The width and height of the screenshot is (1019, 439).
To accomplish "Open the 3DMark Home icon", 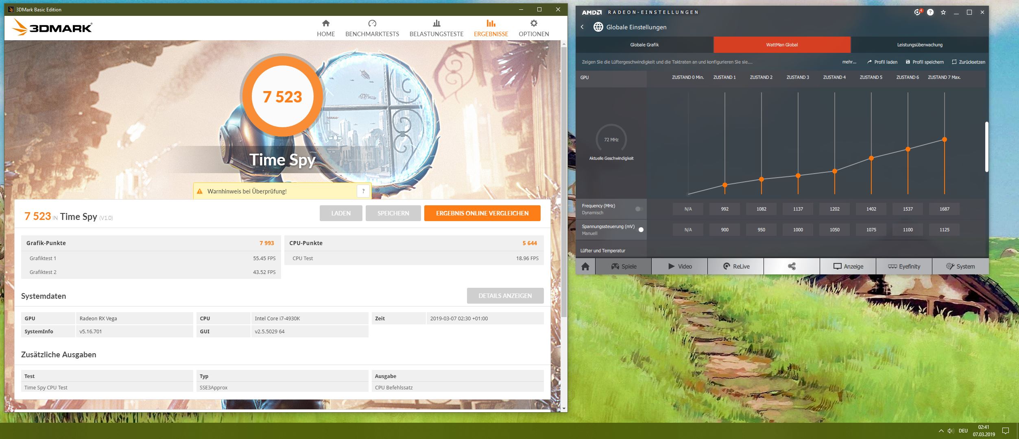I will (325, 24).
